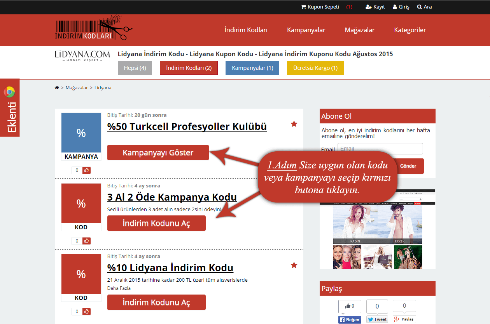Click Lidyana breadcrumb link

[103, 88]
